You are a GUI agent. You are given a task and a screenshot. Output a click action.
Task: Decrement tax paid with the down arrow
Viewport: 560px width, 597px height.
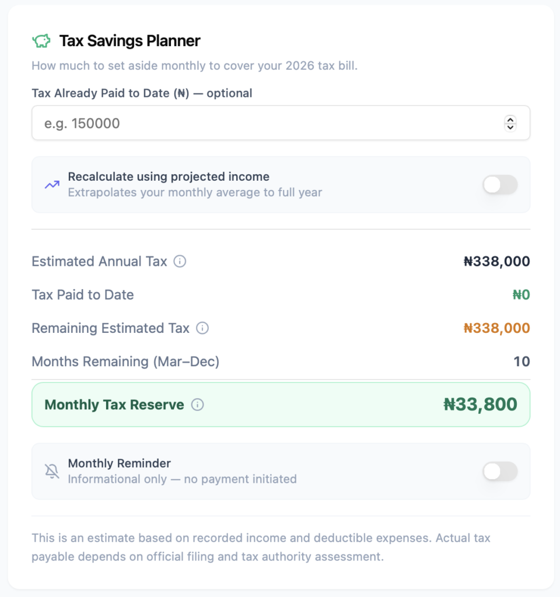click(x=510, y=127)
